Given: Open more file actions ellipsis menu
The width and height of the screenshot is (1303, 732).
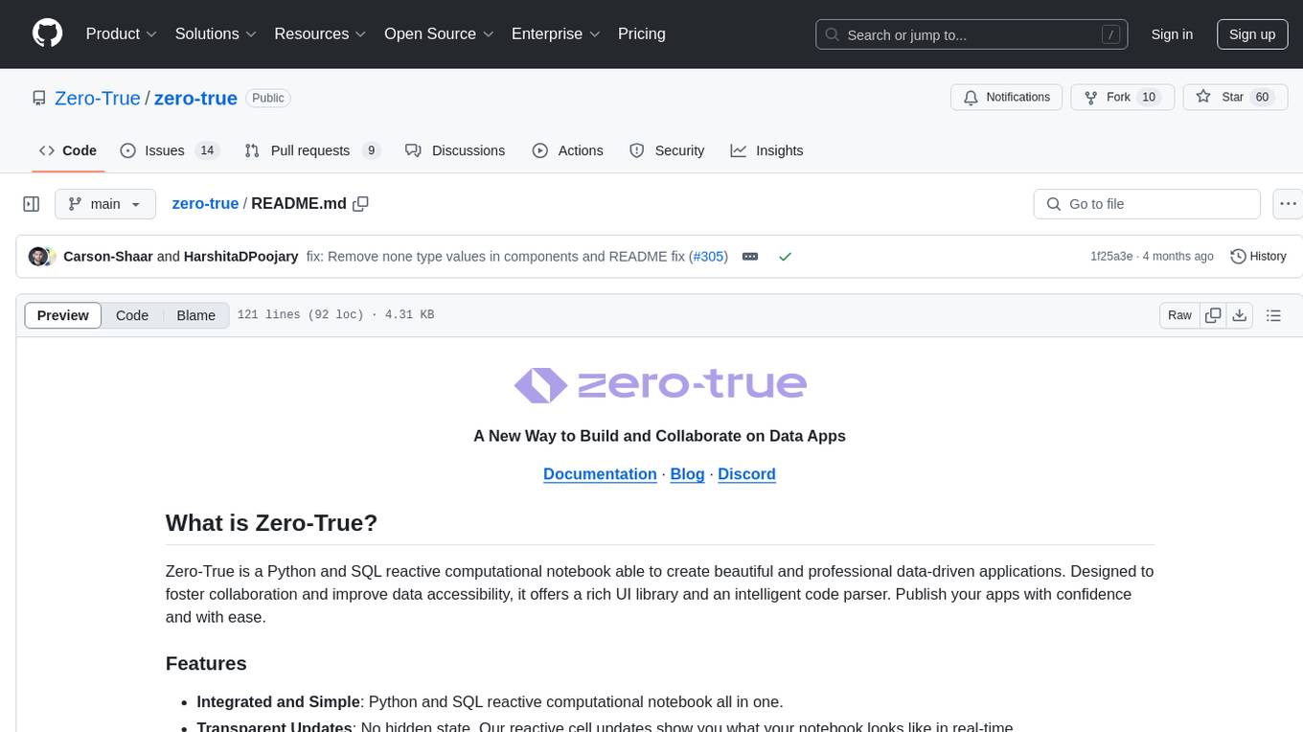Looking at the screenshot, I should click(1288, 204).
